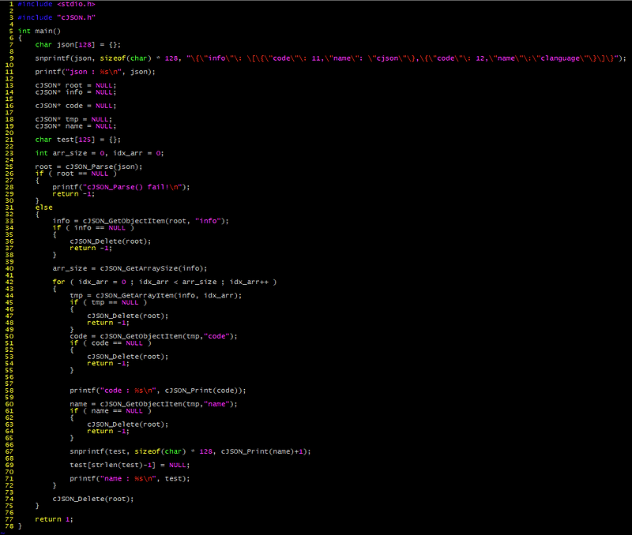Click 'cJSON* root = NULL;' line

pos(76,85)
